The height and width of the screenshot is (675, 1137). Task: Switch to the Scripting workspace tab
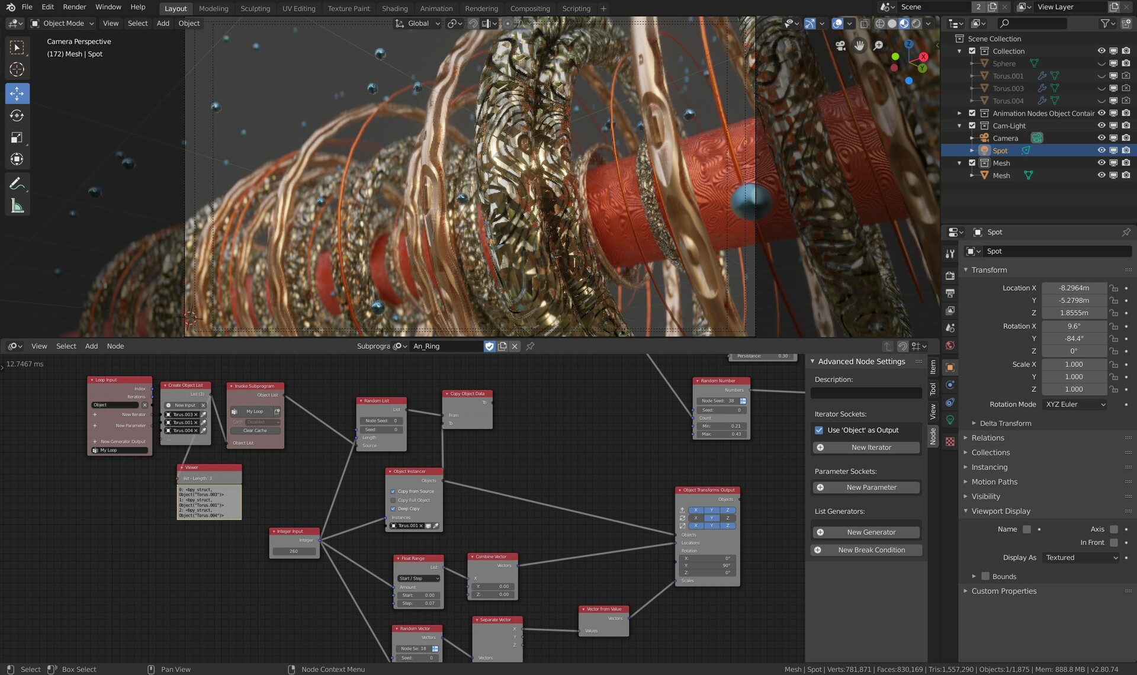(576, 8)
